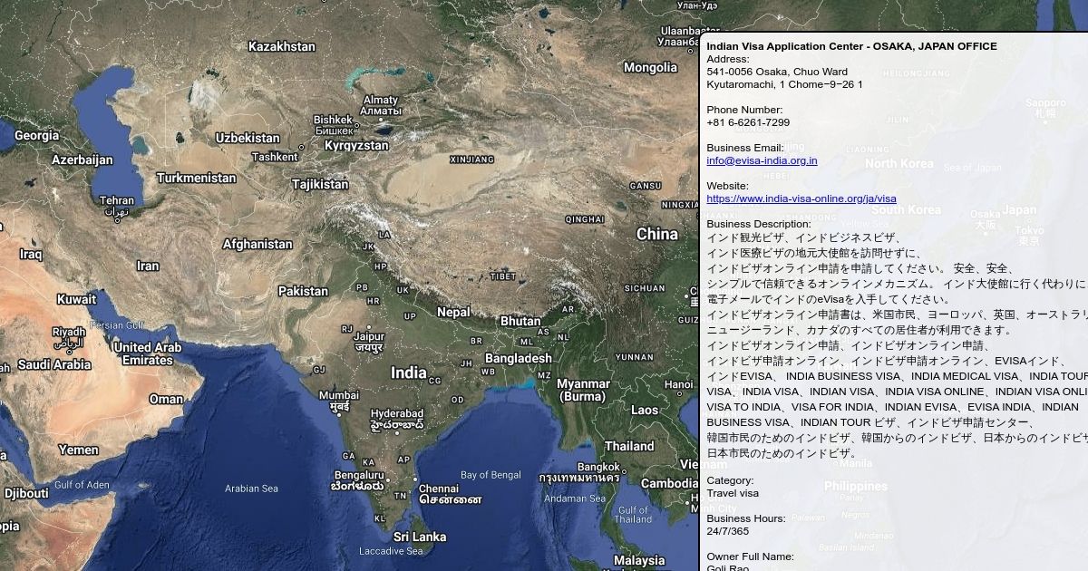Viewport: 1088px width, 571px height.
Task: Open the india-visa-online.org/ja/visa website link
Action: point(801,198)
